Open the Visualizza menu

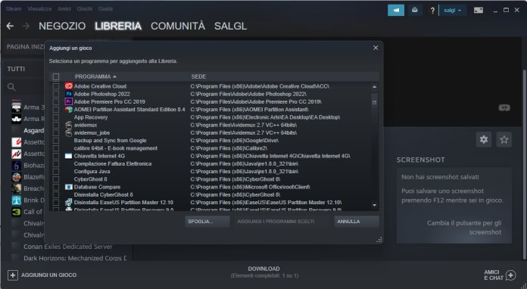point(39,9)
